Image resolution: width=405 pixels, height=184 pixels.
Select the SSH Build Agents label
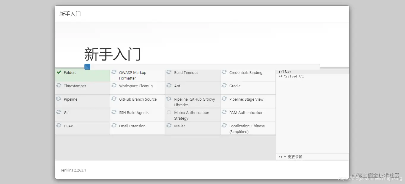134,113
